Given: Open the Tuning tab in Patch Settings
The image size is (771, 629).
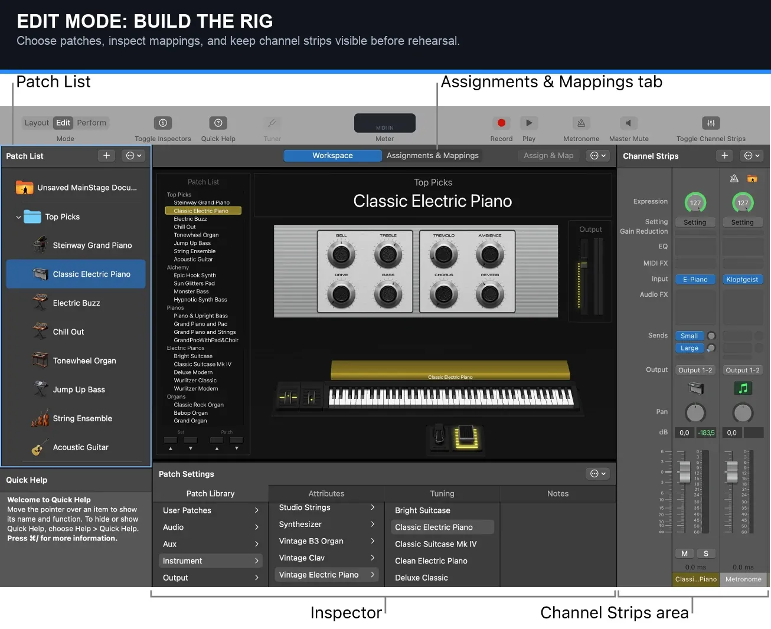Looking at the screenshot, I should coord(442,494).
